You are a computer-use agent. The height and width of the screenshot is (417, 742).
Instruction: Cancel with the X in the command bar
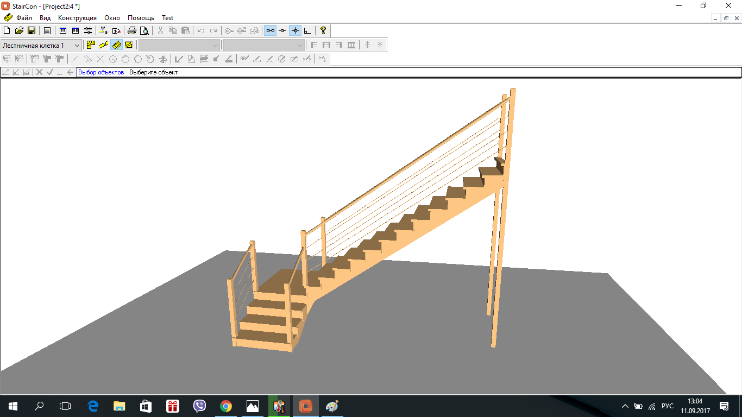tap(39, 72)
